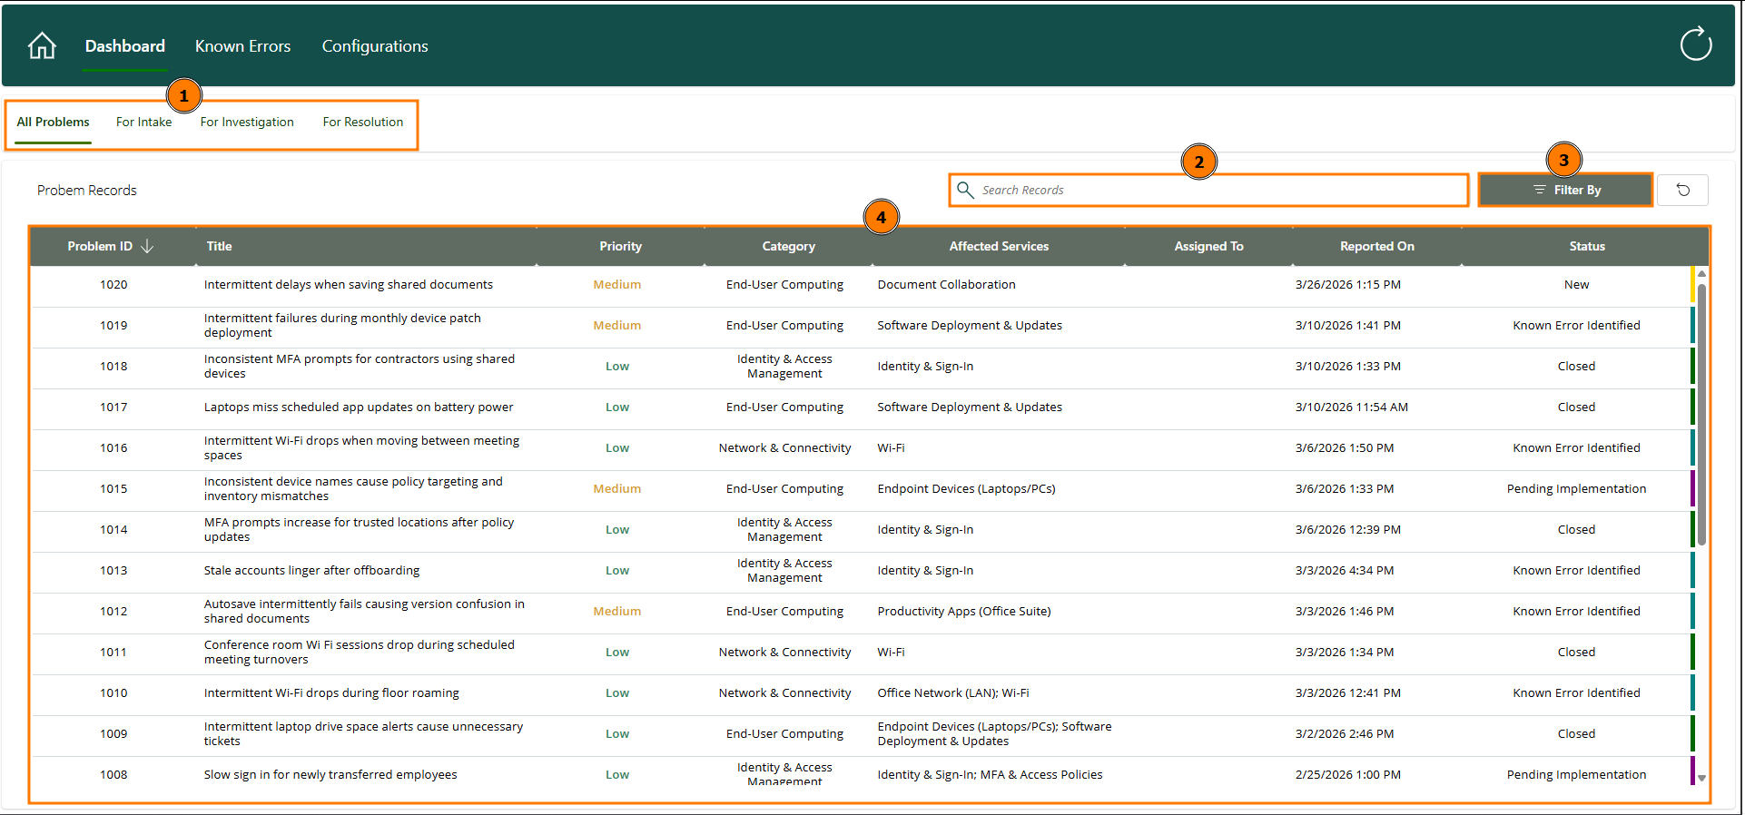The image size is (1745, 815).
Task: Open the Known Errors menu
Action: coord(242,46)
